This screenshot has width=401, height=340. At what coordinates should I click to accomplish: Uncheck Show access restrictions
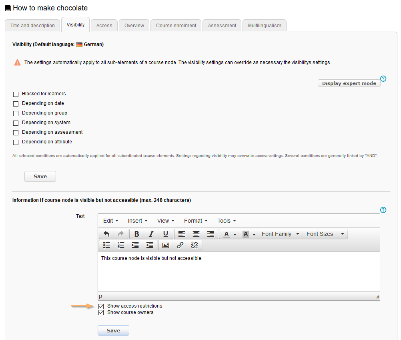101,306
